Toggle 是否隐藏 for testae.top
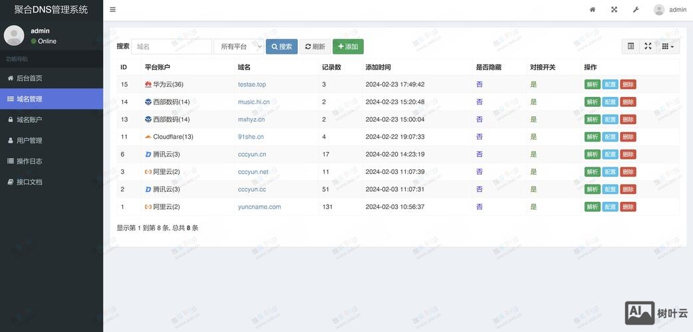 coord(480,84)
